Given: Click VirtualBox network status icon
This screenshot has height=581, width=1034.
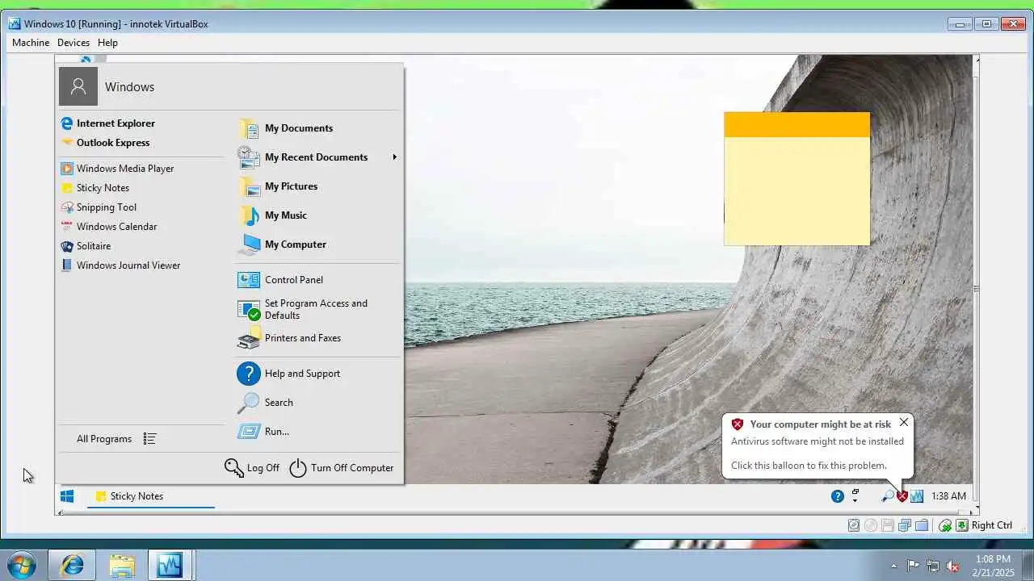Looking at the screenshot, I should [905, 525].
